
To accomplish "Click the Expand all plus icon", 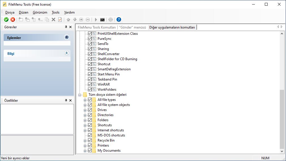I will [x=81, y=19].
